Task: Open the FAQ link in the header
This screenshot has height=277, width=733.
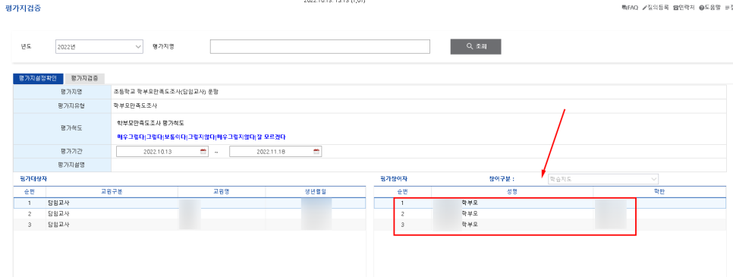Action: (x=630, y=8)
